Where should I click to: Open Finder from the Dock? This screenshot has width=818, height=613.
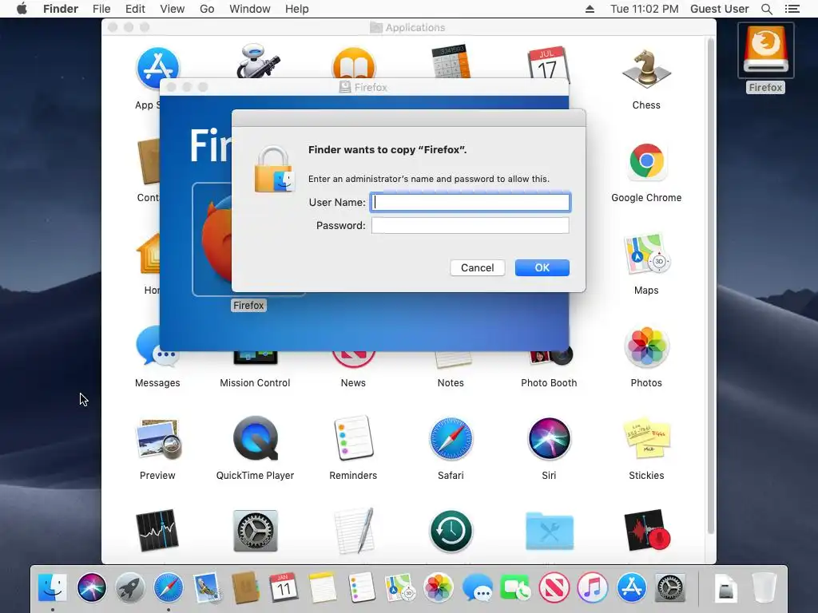pos(53,588)
